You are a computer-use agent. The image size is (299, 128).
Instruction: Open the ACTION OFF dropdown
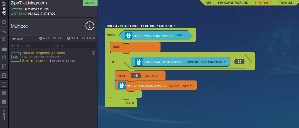(187, 86)
